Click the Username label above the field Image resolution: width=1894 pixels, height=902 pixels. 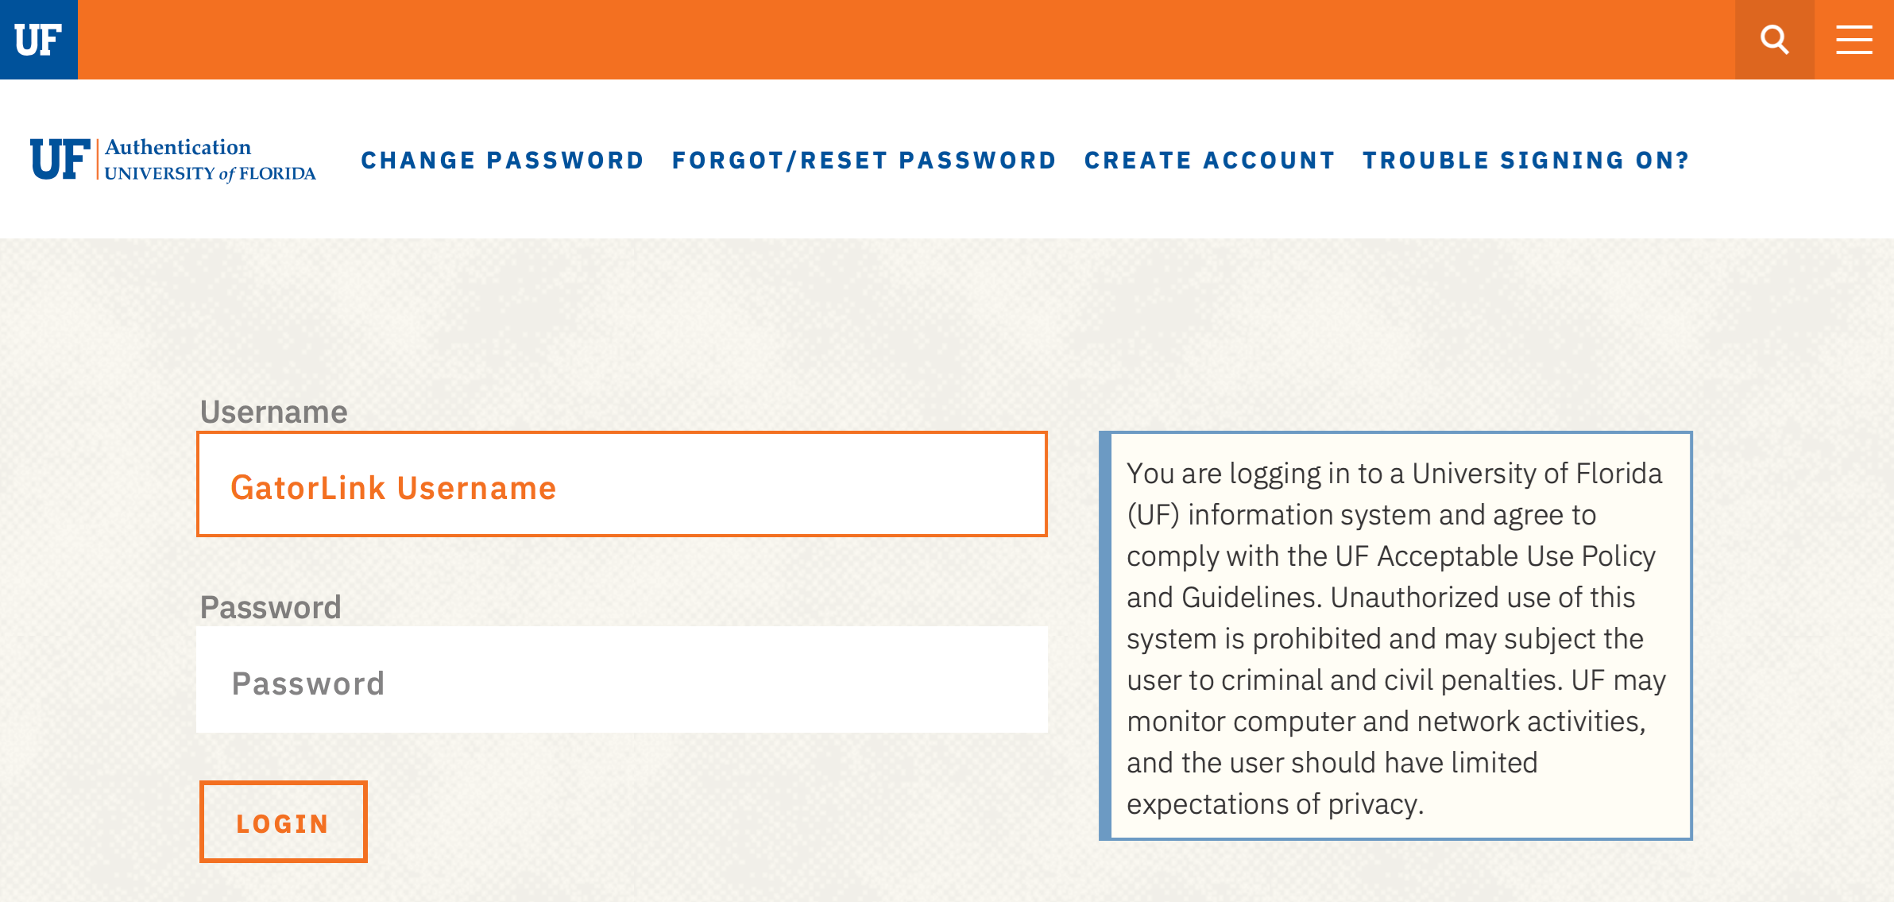click(x=273, y=412)
